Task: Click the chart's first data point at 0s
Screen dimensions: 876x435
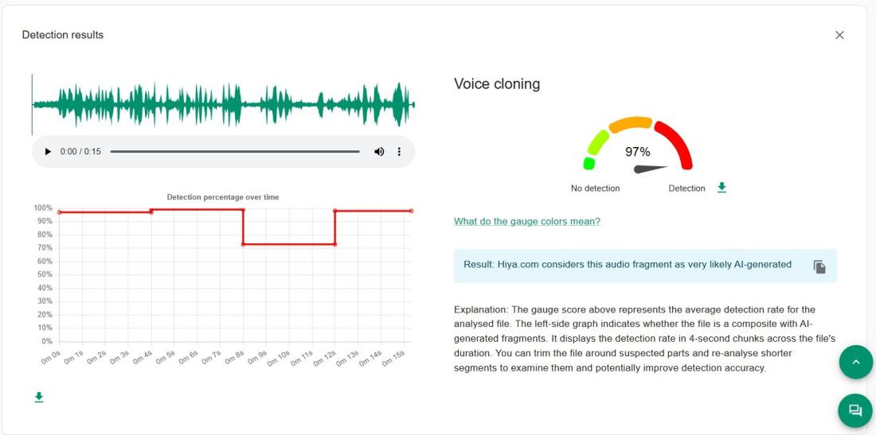Action: click(x=59, y=212)
